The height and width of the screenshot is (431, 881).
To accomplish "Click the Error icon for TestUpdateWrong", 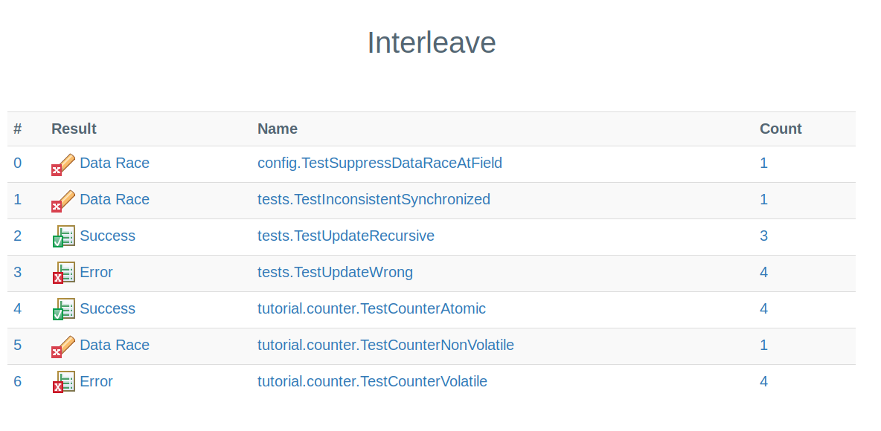I will pos(63,273).
